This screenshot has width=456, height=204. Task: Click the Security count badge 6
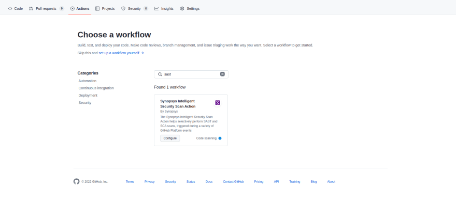click(x=146, y=8)
